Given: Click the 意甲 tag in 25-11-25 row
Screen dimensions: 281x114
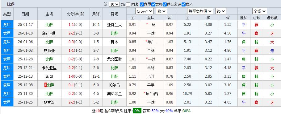Looking at the screenshot, I should (7, 102).
